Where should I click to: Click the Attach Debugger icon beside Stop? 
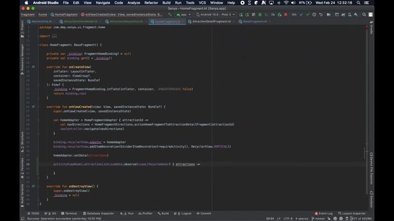point(279,15)
